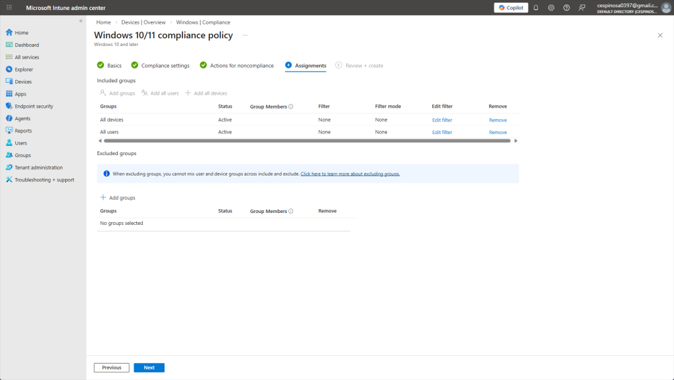Click the Included groups horizontal scrollbar
This screenshot has height=380, width=674.
[306, 141]
